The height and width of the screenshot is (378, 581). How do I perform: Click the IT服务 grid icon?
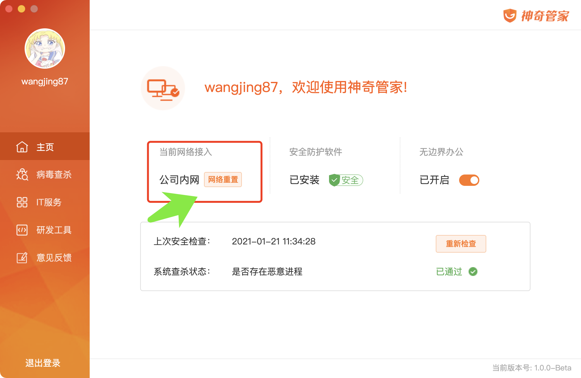22,202
